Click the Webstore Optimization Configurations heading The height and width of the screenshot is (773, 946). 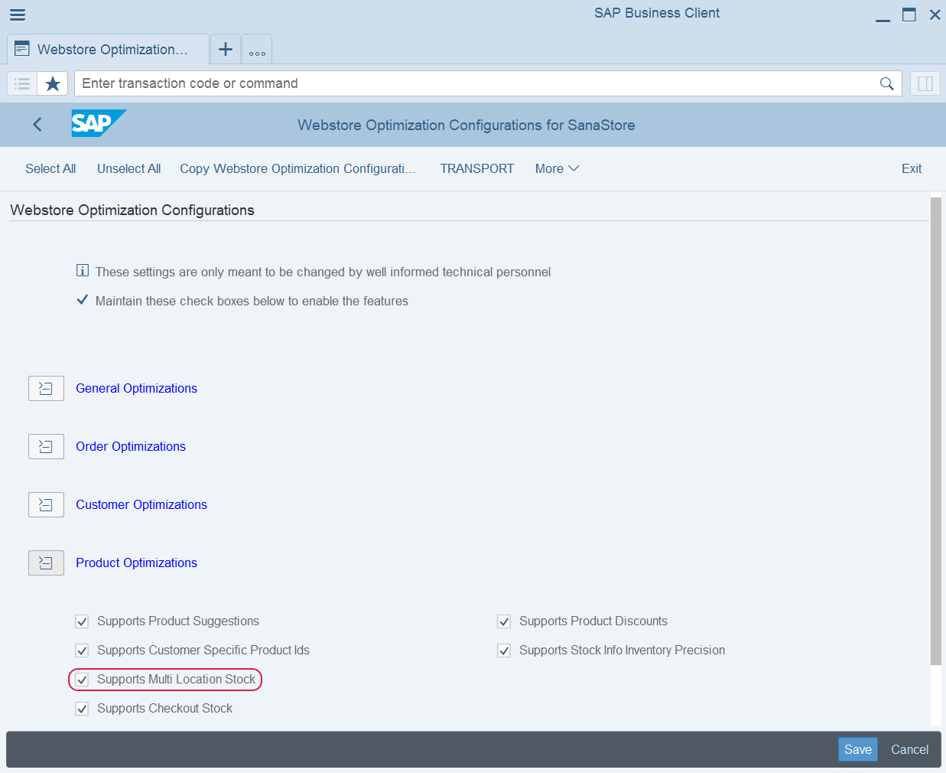pyautogui.click(x=132, y=210)
